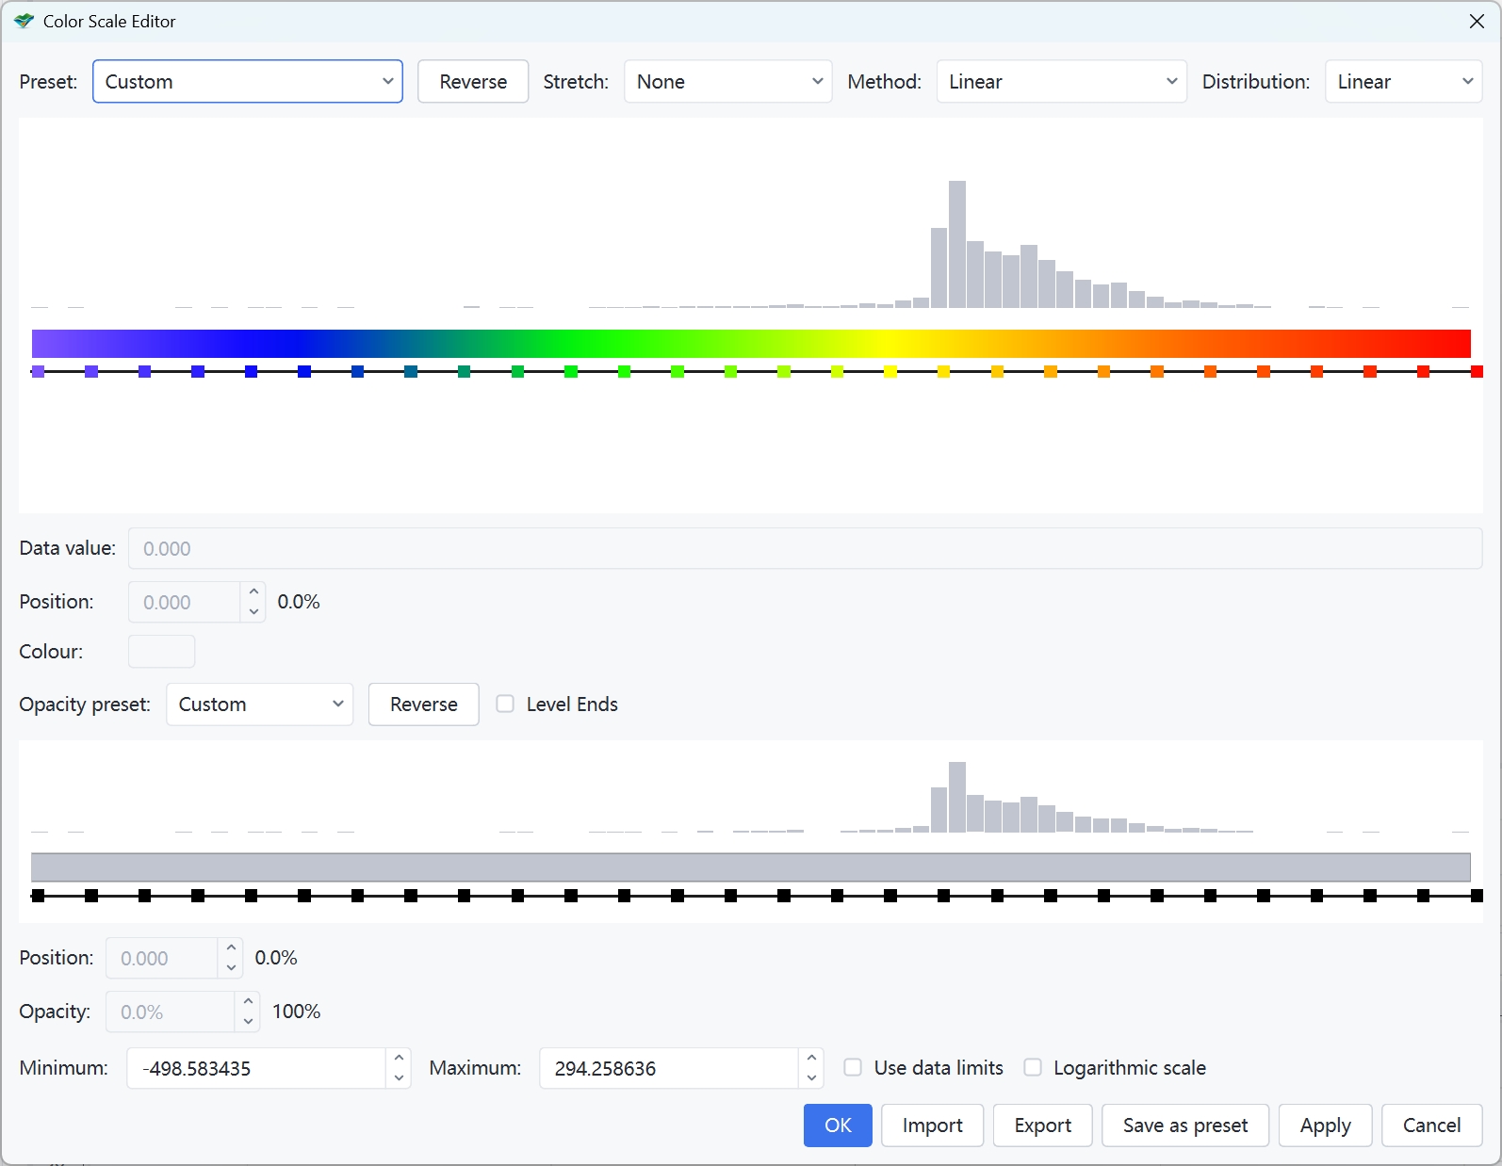Click the Minimum value field
1502x1166 pixels.
[x=256, y=1068]
